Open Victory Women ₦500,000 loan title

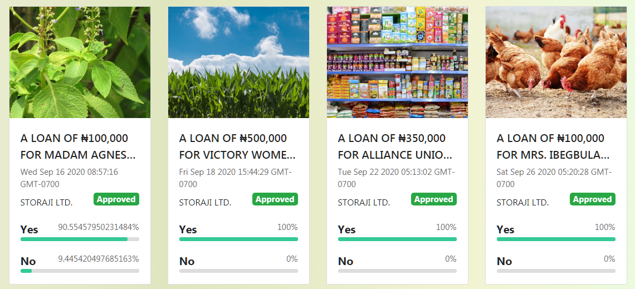pyautogui.click(x=237, y=146)
